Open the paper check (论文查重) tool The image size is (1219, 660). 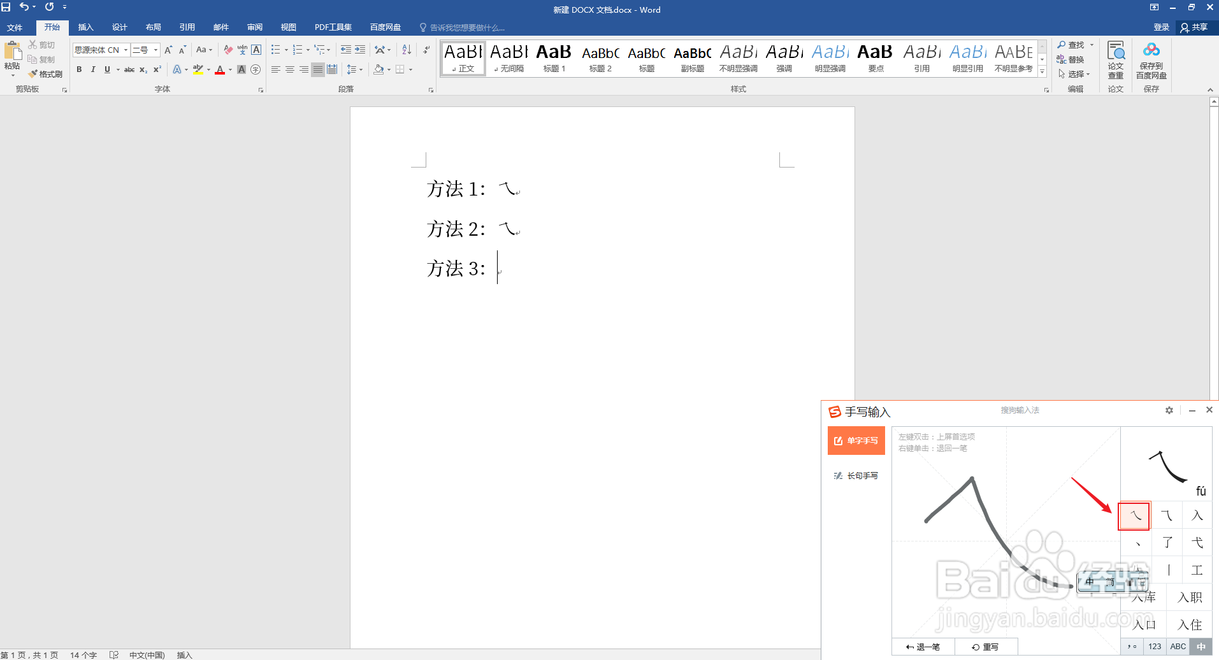click(x=1116, y=60)
